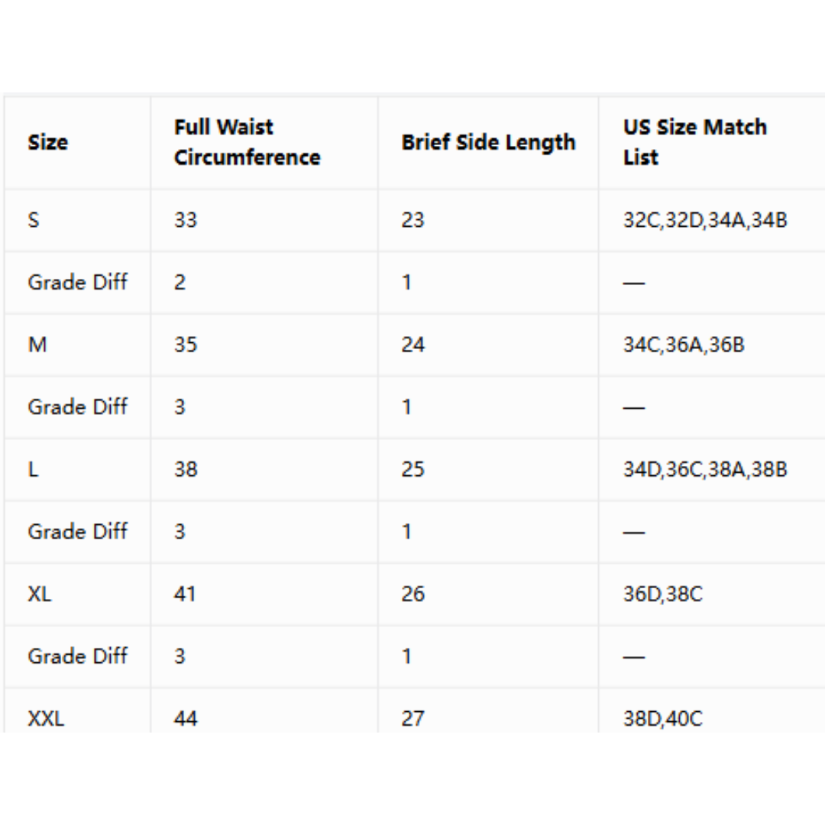This screenshot has width=825, height=825.
Task: Click the 36D,38C match cell
Action: click(663, 594)
